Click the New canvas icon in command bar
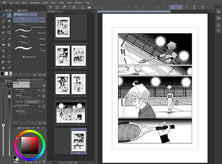 [x=83, y=7]
